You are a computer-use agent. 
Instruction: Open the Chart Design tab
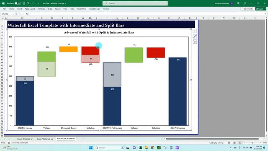pos(95,9)
